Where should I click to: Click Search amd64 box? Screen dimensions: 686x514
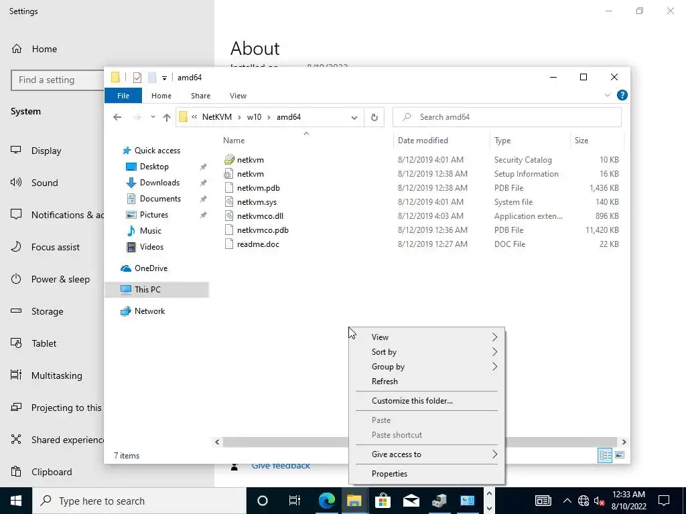tap(506, 117)
